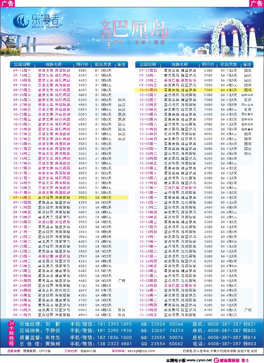Click the top-left 广告 label

click(7, 3)
